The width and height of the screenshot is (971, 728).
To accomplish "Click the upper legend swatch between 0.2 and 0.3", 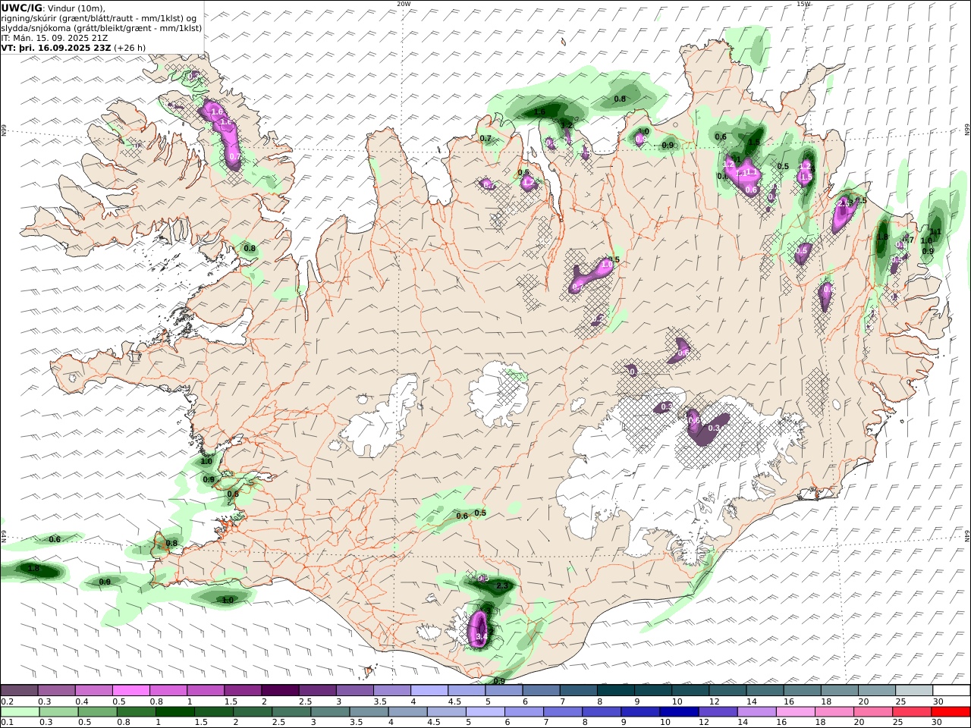I will 20,691.
